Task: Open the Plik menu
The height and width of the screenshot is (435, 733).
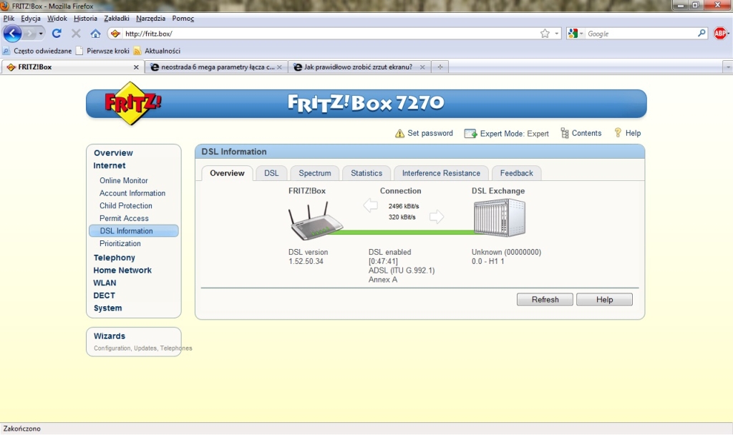Action: (9, 18)
